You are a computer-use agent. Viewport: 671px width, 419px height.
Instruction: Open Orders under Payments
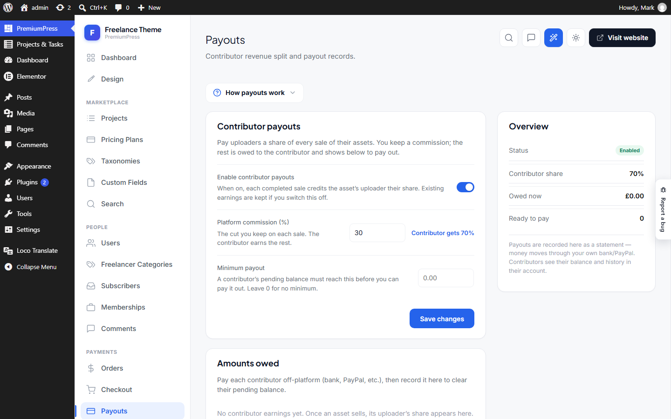point(133,368)
